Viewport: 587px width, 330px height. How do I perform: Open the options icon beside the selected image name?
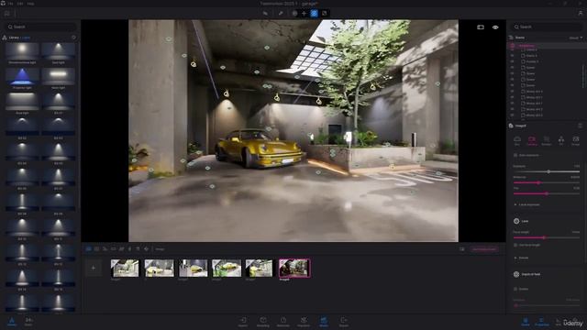coord(581,126)
